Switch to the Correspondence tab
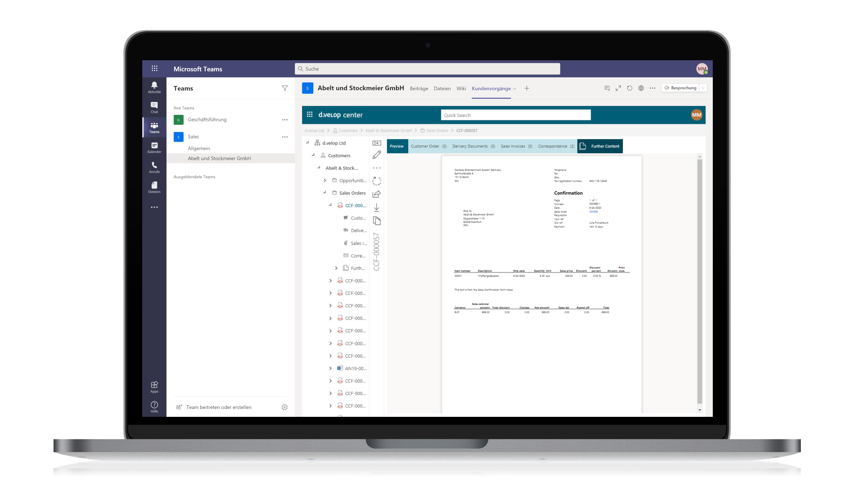 coord(555,146)
